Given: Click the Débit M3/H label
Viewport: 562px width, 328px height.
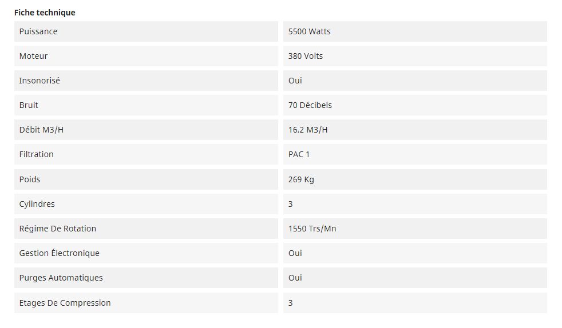Looking at the screenshot, I should tap(42, 130).
